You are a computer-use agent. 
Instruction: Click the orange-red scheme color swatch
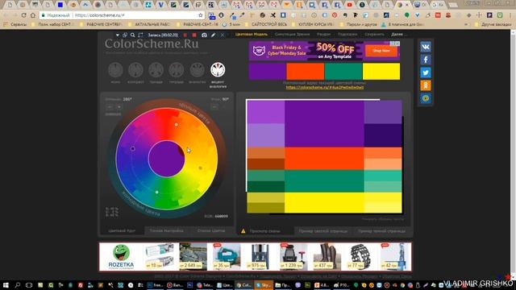(x=305, y=72)
